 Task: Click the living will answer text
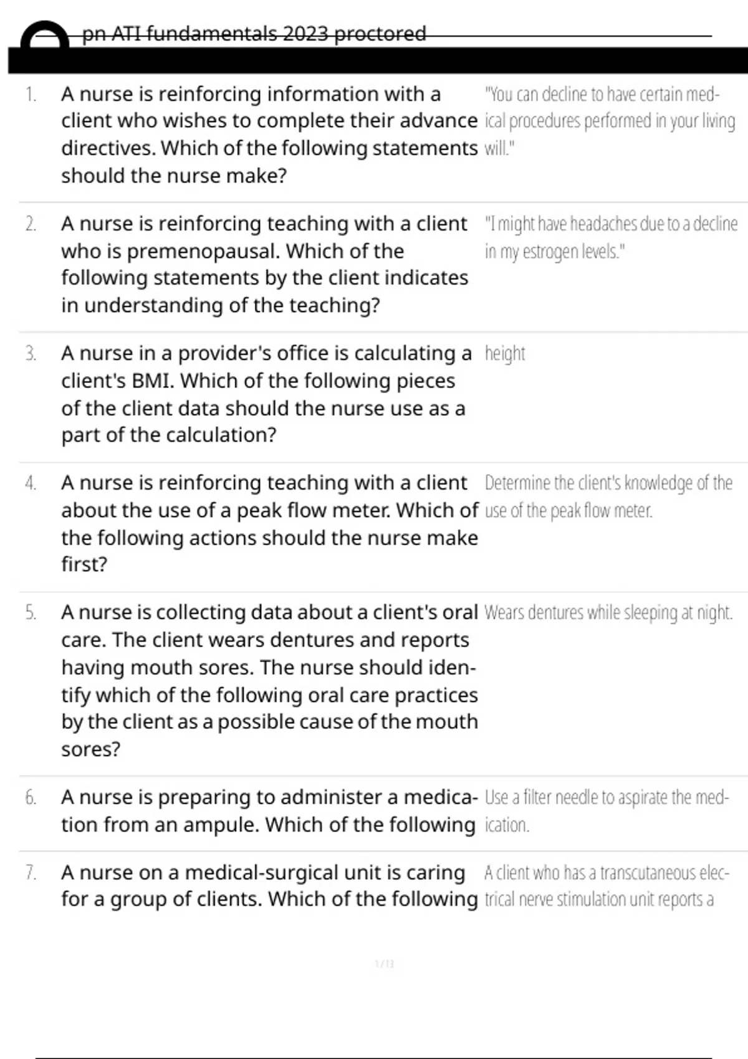click(x=610, y=121)
